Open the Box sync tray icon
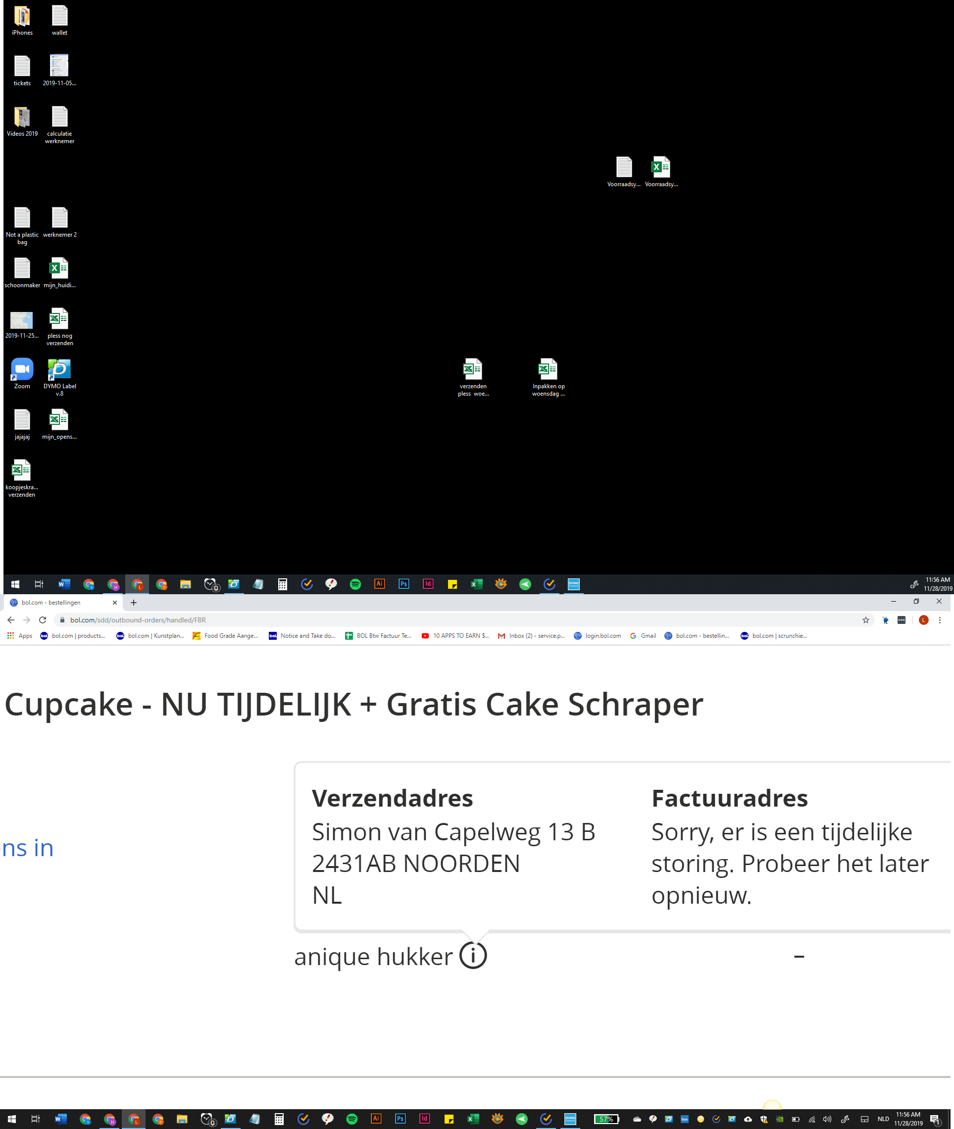The image size is (954, 1129). tap(684, 1119)
